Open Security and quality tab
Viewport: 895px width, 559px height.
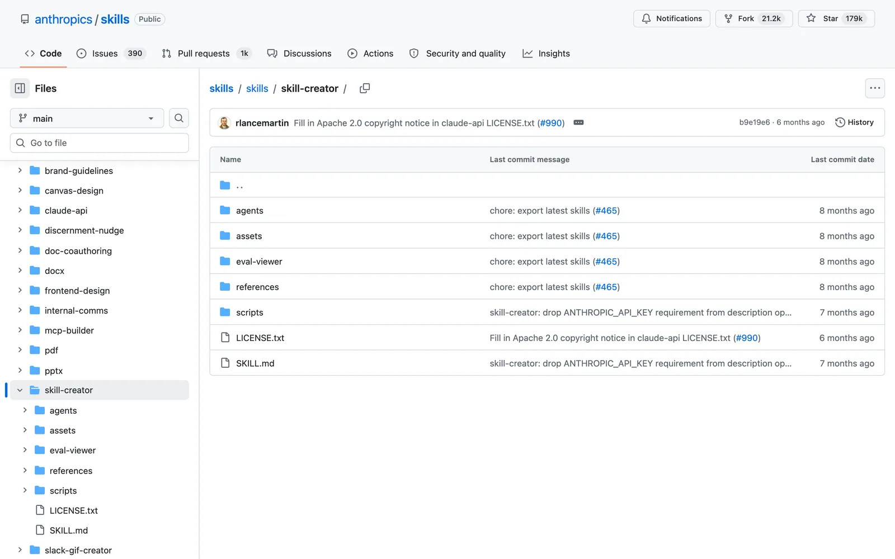click(458, 54)
